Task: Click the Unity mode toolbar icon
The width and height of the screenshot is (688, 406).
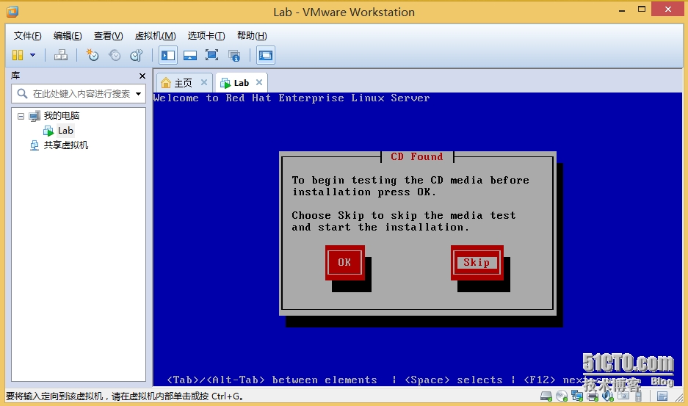Action: click(234, 55)
